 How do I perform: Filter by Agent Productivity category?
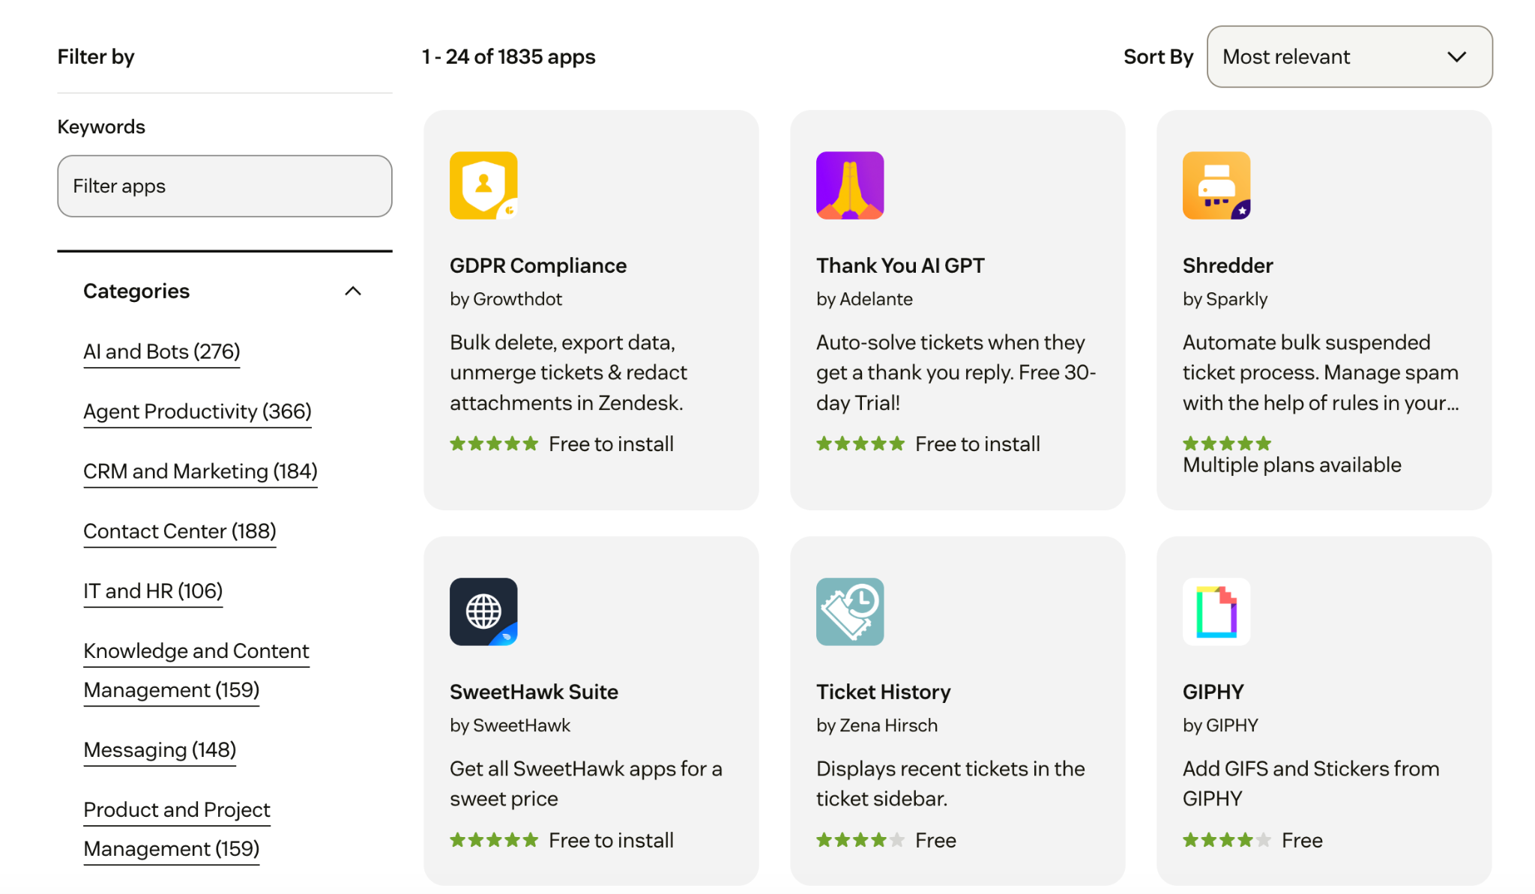pos(197,411)
